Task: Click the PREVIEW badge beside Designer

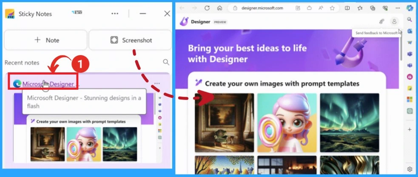Action: pos(220,22)
